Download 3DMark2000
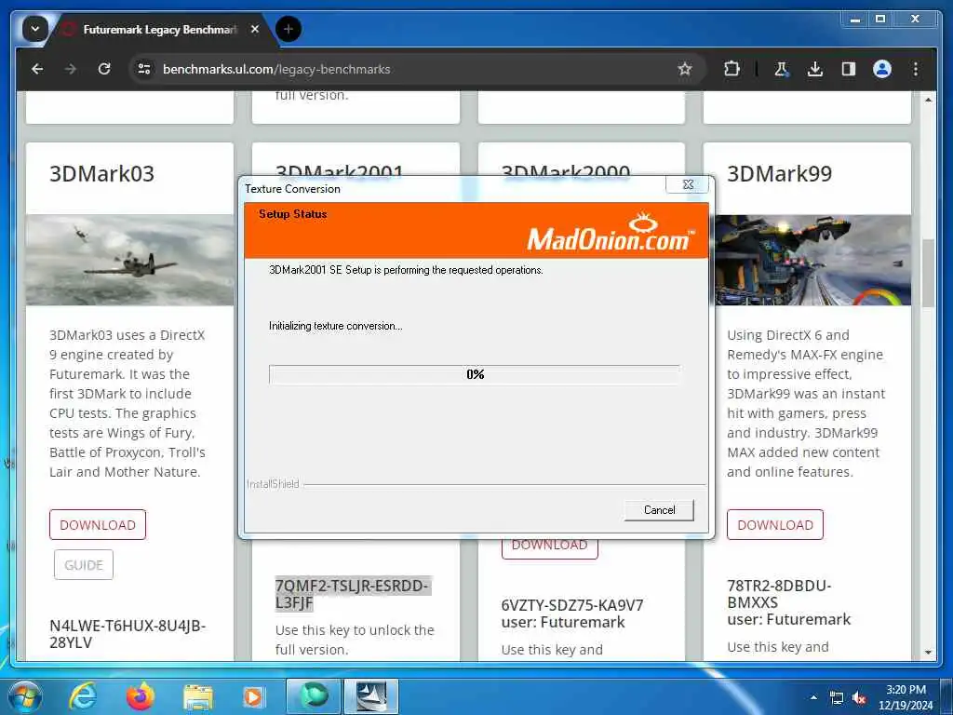This screenshot has height=715, width=953. [x=549, y=546]
